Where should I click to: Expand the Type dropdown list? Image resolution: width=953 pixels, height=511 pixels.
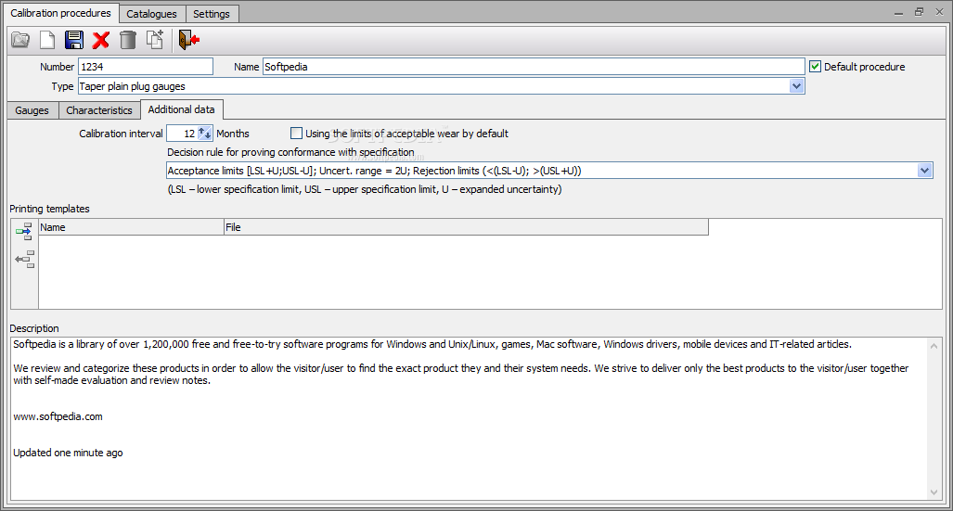[797, 86]
